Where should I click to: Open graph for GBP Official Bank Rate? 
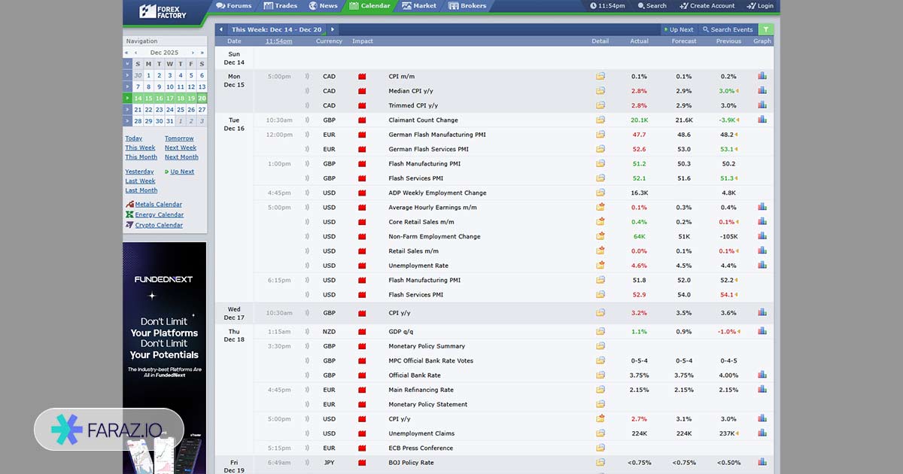(762, 375)
